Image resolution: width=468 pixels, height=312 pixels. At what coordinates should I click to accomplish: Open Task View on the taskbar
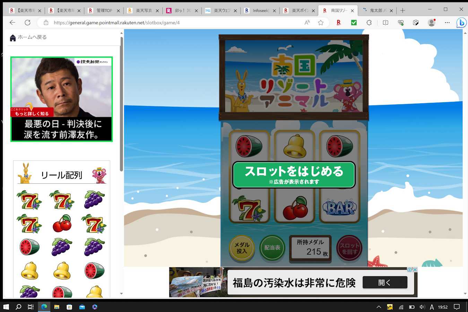31,307
